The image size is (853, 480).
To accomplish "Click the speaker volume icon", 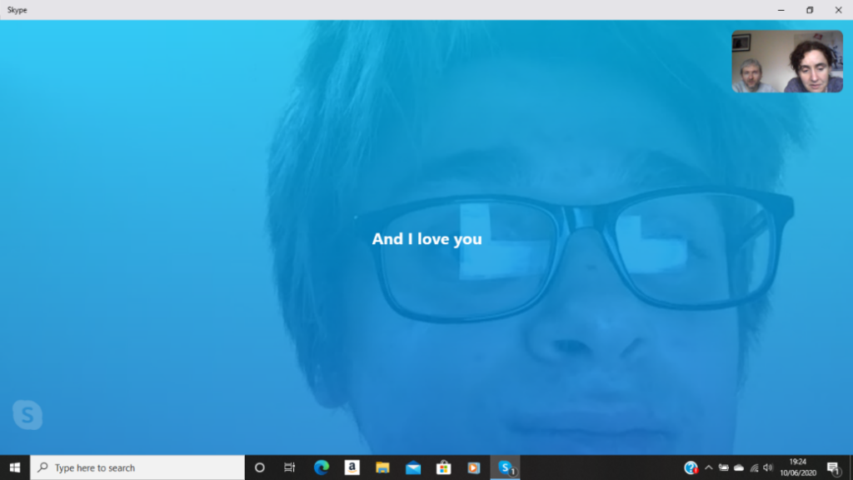I will (x=767, y=467).
